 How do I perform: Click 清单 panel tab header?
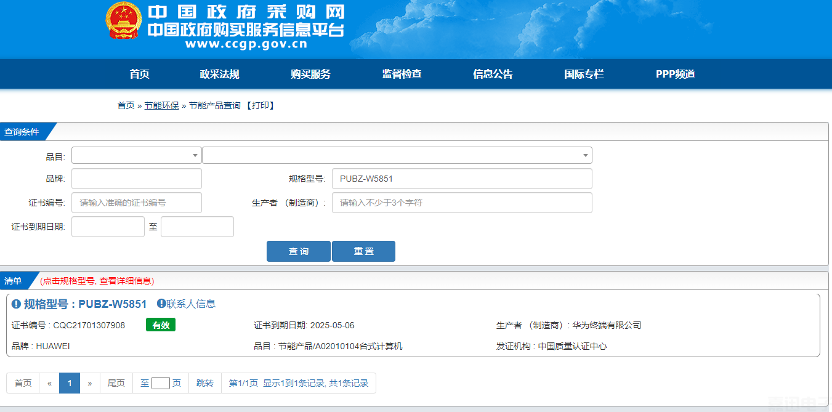(14, 281)
